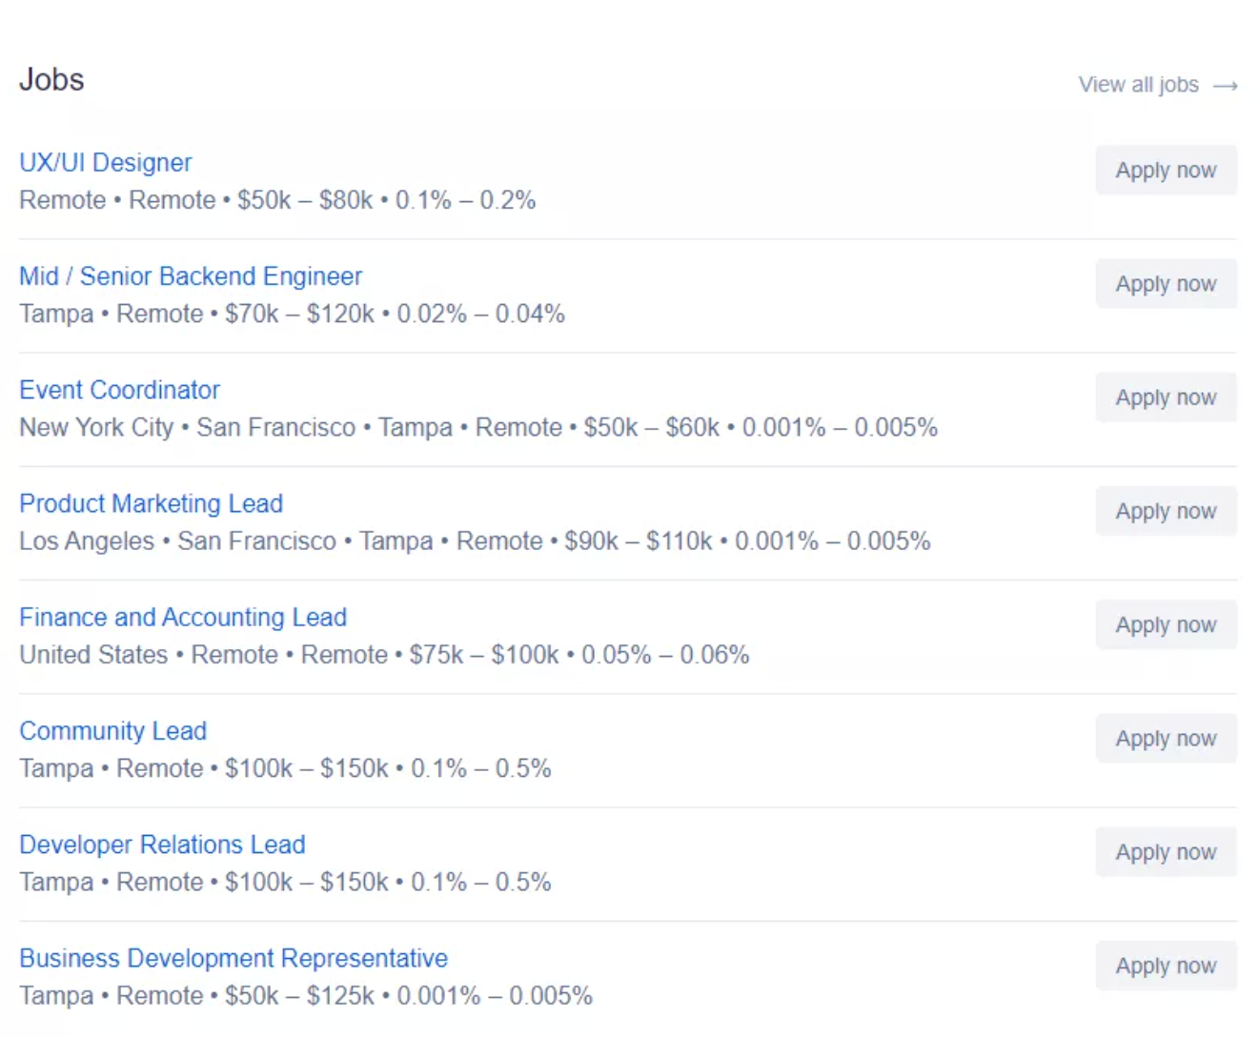This screenshot has width=1260, height=1039.
Task: Apply now for Community Lead
Action: (x=1166, y=739)
